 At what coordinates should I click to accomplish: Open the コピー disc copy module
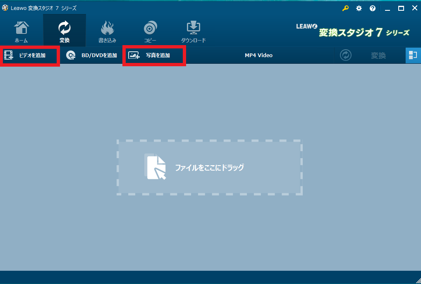(150, 31)
